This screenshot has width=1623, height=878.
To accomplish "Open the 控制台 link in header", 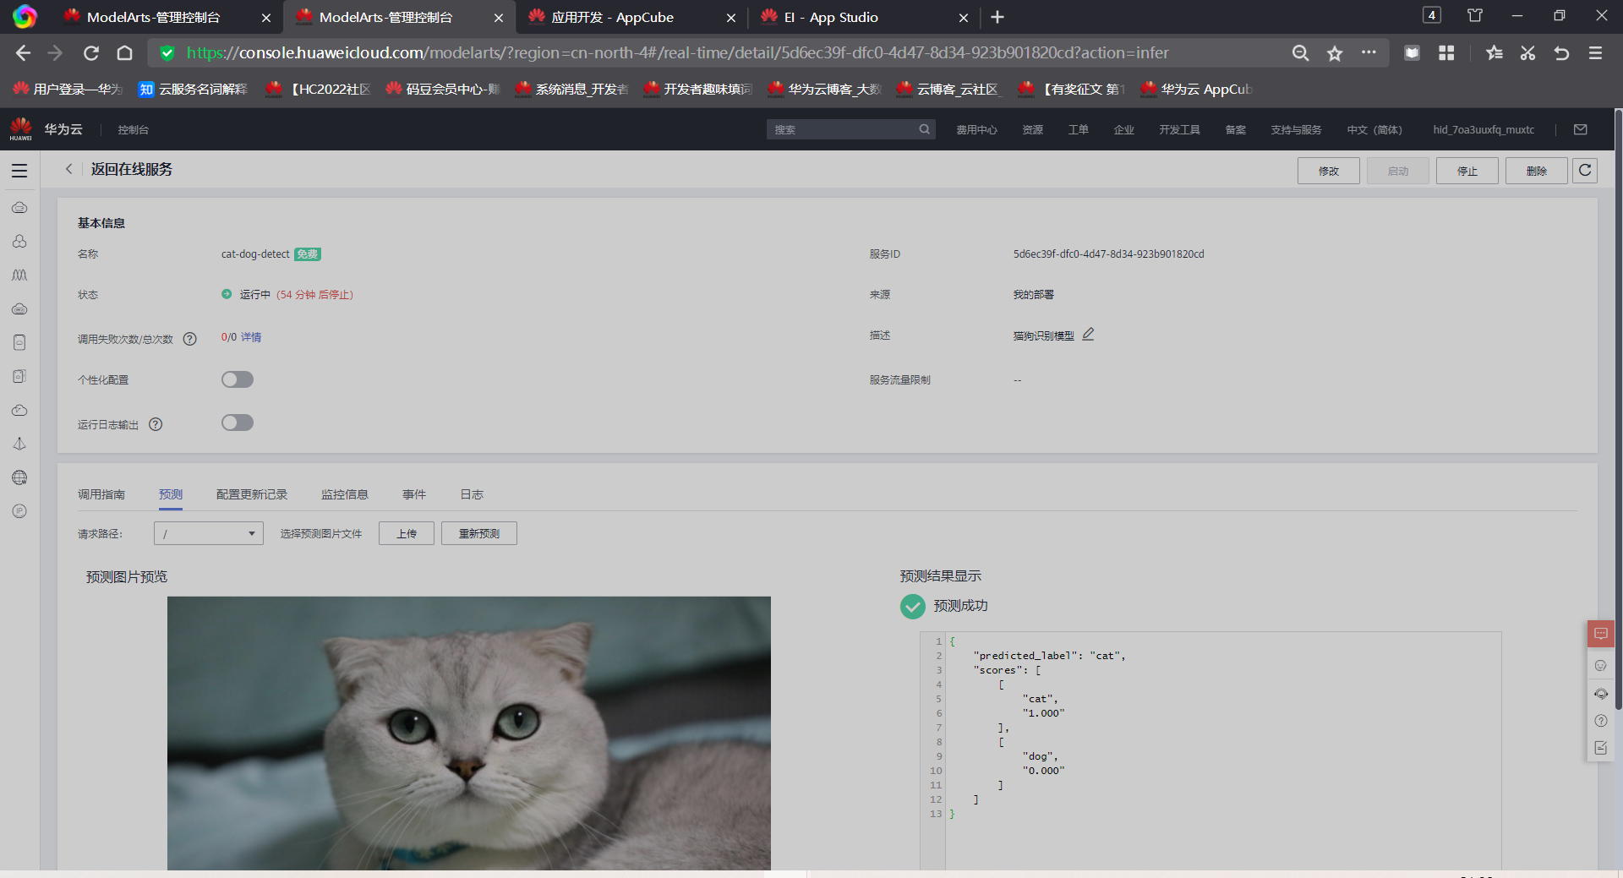I will [134, 129].
